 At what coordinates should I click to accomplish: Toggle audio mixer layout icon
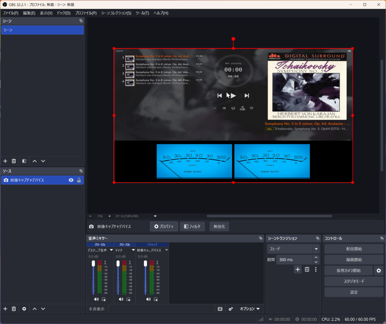click(220, 309)
